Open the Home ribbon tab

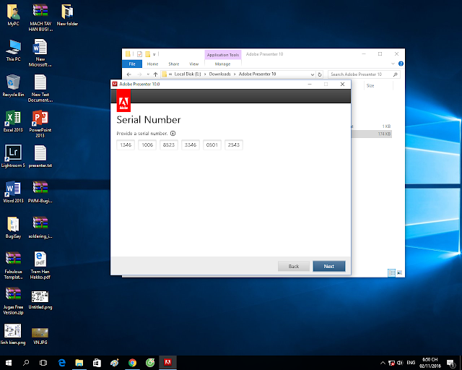(x=152, y=64)
